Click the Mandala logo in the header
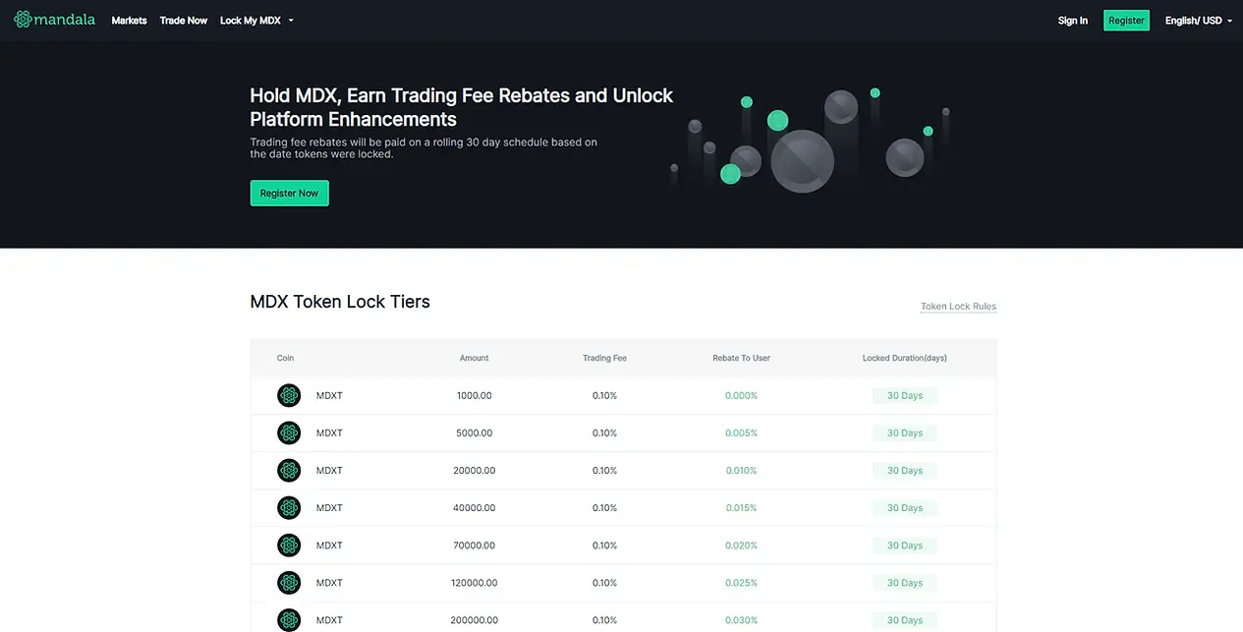This screenshot has height=632, width=1243. [x=54, y=20]
